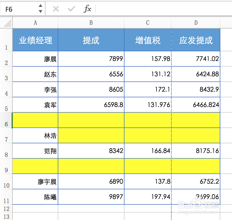
Task: Click inside the Name Box showing F6
Action: 19,9
